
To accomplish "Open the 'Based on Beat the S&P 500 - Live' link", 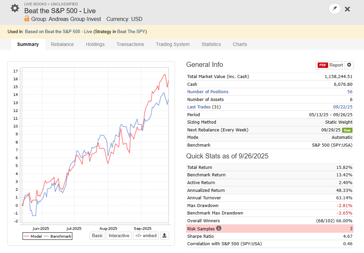I will tap(59, 31).
